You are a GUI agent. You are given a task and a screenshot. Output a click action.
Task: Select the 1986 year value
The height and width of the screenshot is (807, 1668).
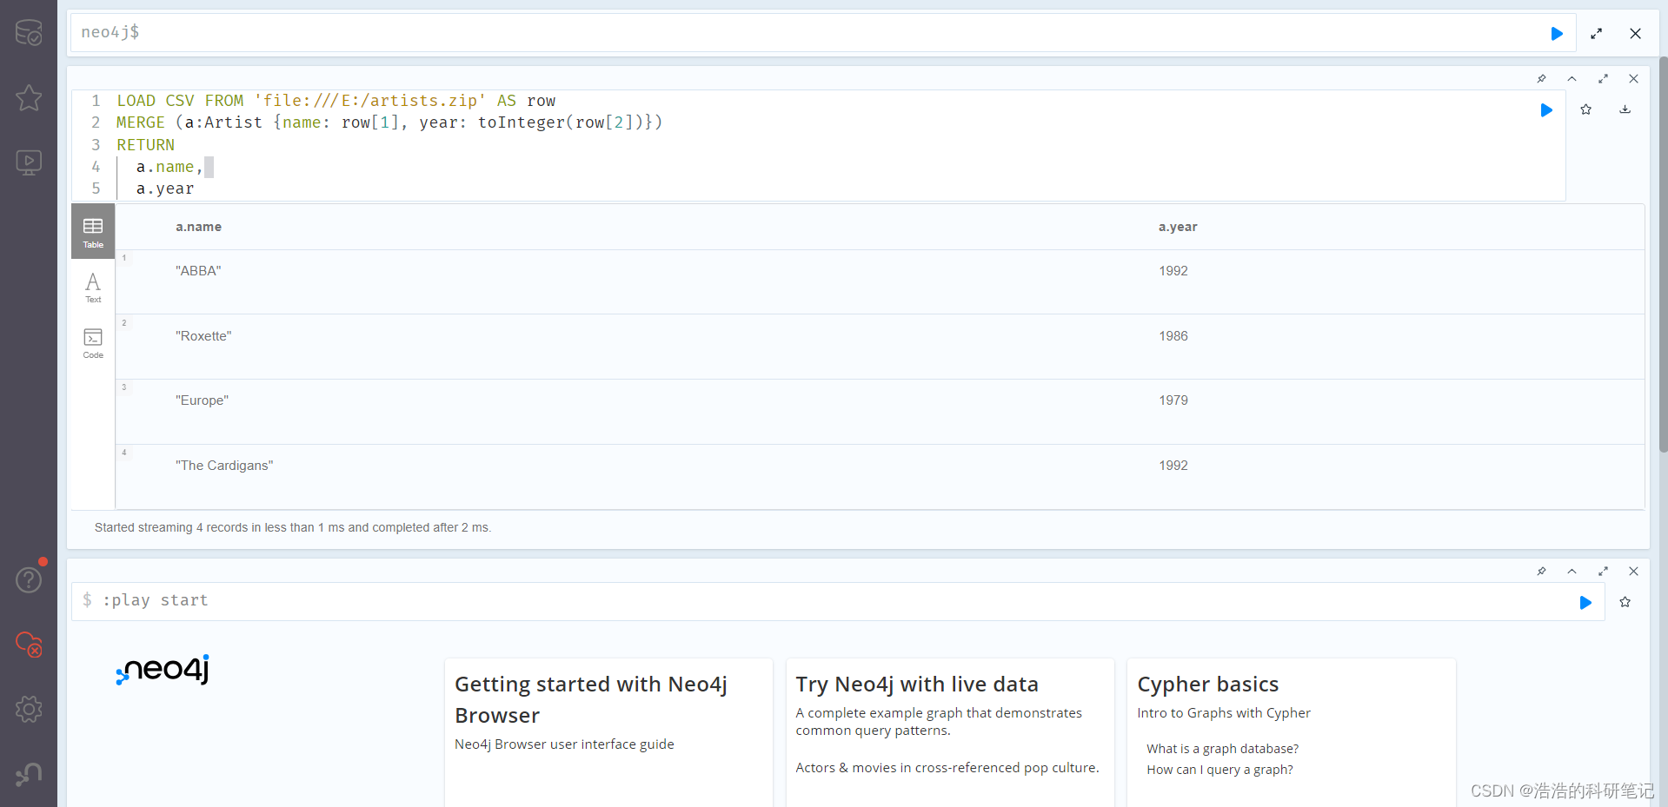(x=1173, y=336)
